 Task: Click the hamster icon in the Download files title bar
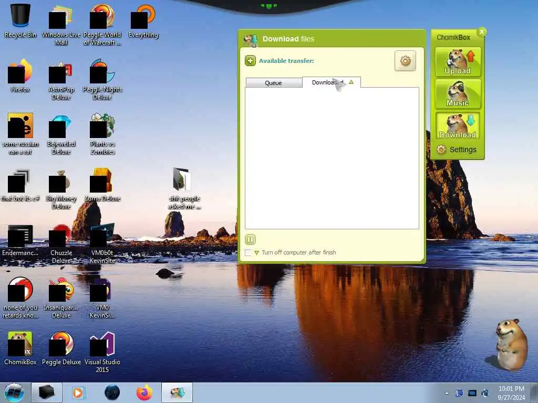point(251,40)
